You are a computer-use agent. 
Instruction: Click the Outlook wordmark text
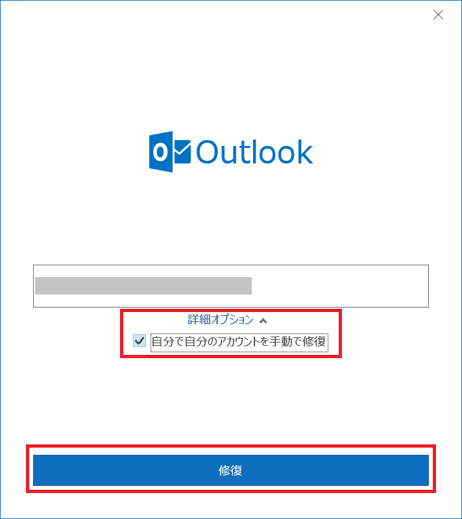coord(254,152)
